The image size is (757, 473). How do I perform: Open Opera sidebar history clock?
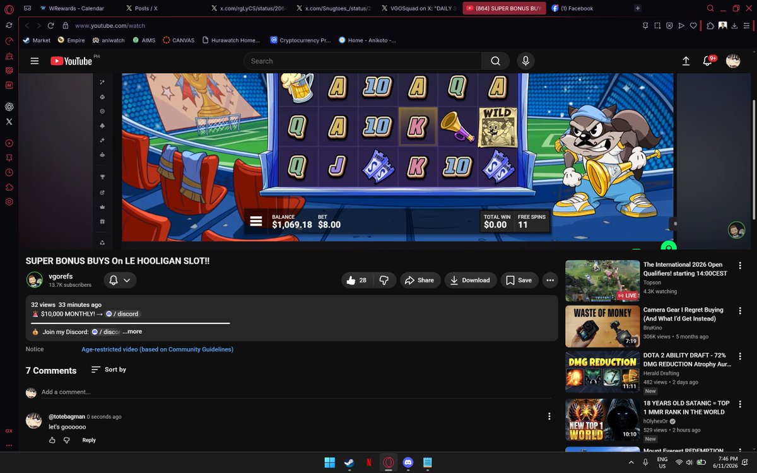[x=9, y=173]
